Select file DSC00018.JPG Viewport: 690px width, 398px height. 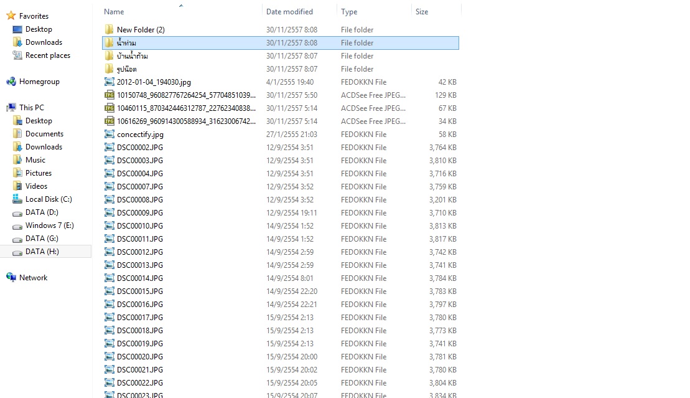coord(281,331)
